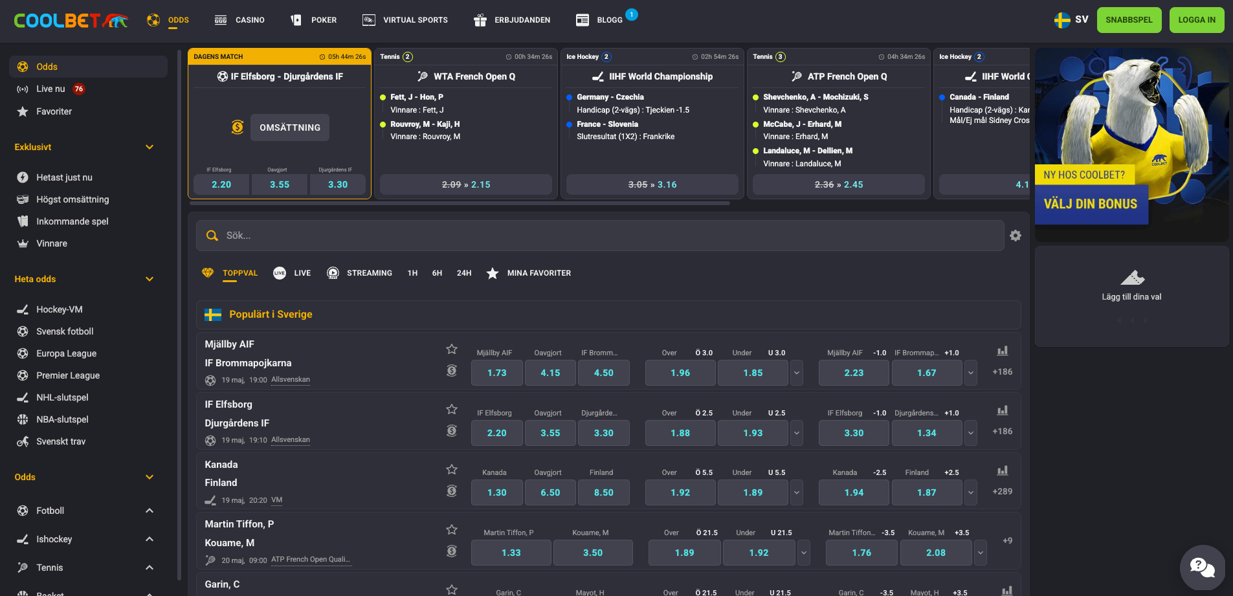
Task: Click the left sidebar vertical scrollbar
Action: [x=179, y=315]
